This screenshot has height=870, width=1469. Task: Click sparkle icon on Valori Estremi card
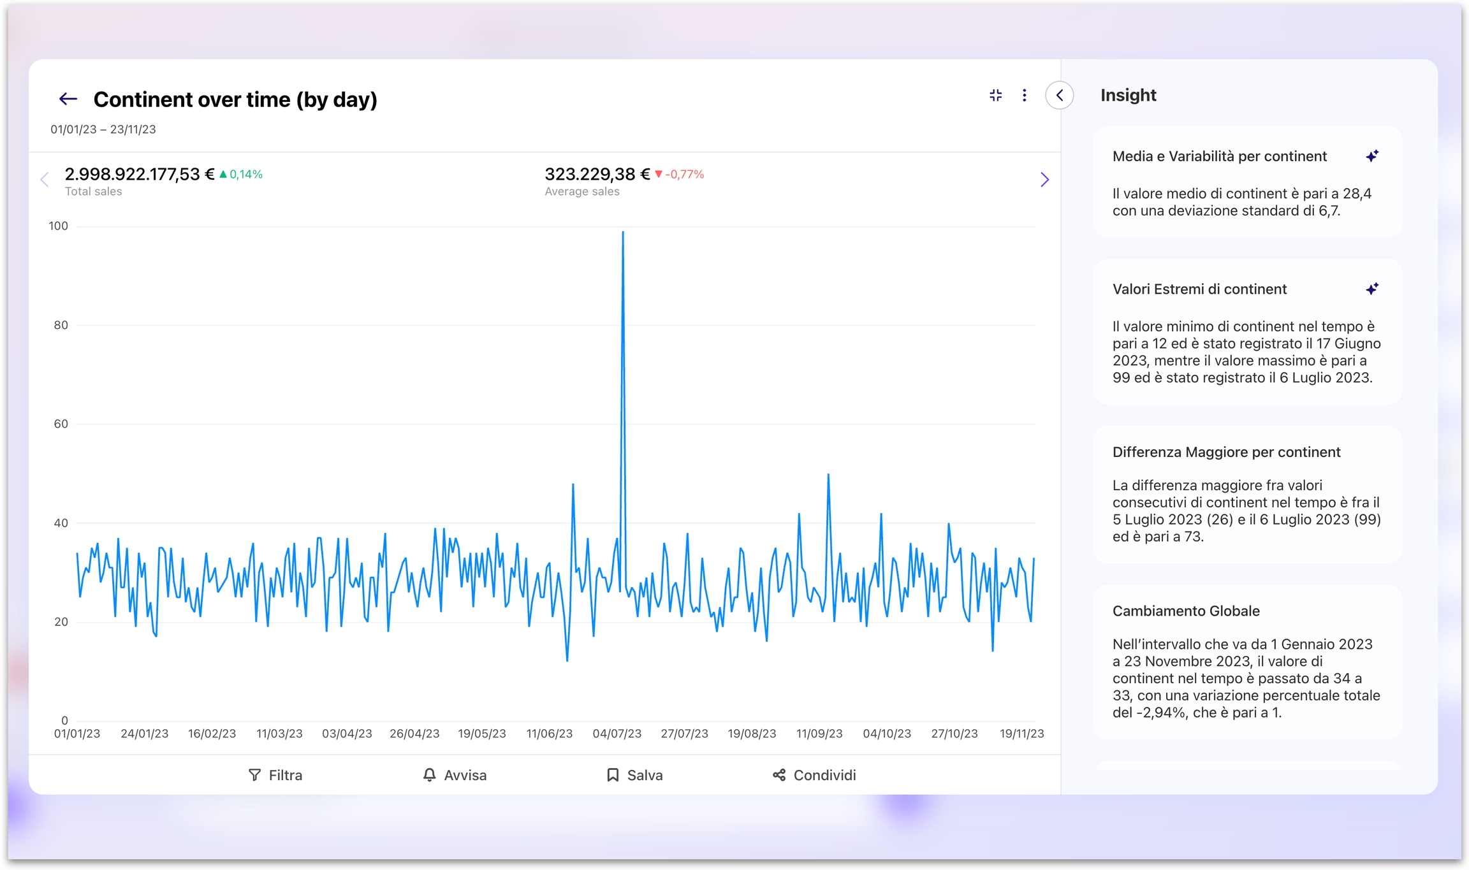click(1372, 289)
